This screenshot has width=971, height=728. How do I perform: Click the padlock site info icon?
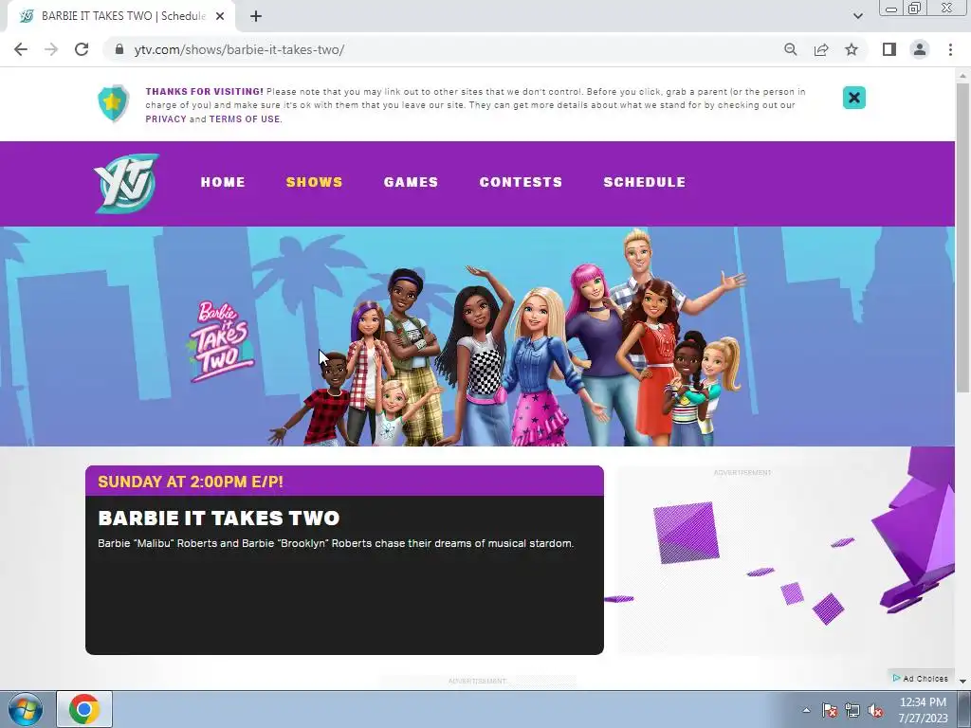pos(119,49)
